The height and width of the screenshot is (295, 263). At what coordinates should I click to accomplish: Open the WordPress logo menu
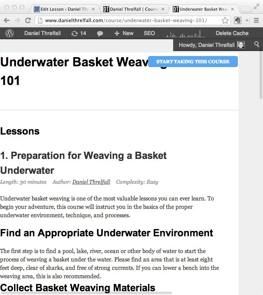(10, 33)
